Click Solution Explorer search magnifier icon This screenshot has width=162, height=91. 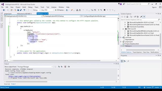click(159, 19)
